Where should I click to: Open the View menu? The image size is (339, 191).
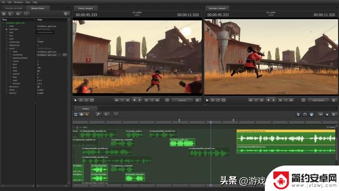point(28,2)
